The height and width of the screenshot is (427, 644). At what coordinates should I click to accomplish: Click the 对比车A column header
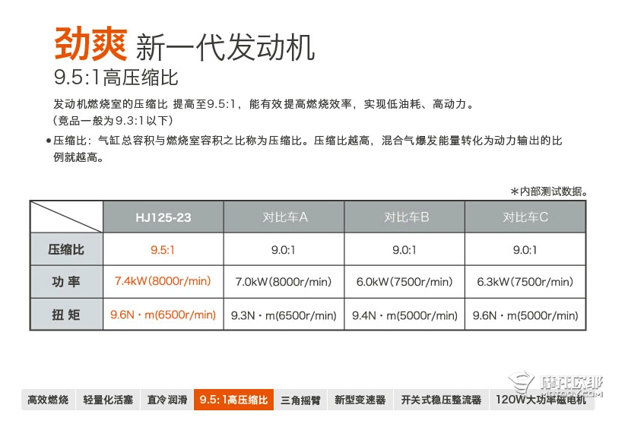[284, 217]
